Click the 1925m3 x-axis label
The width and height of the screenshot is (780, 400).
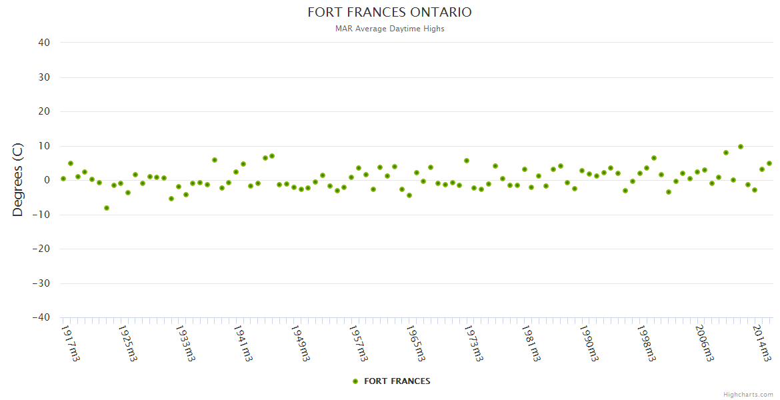coord(127,343)
